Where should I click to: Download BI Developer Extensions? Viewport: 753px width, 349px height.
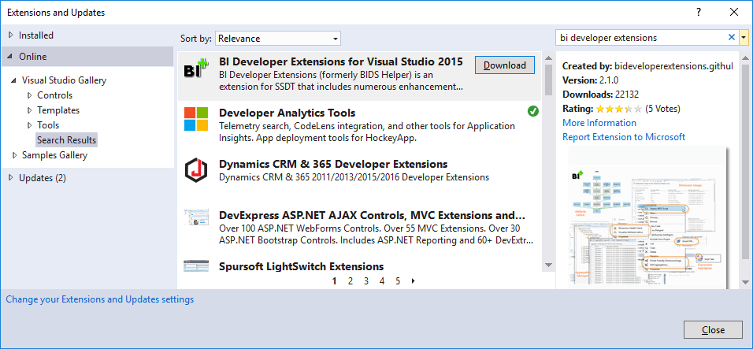504,65
